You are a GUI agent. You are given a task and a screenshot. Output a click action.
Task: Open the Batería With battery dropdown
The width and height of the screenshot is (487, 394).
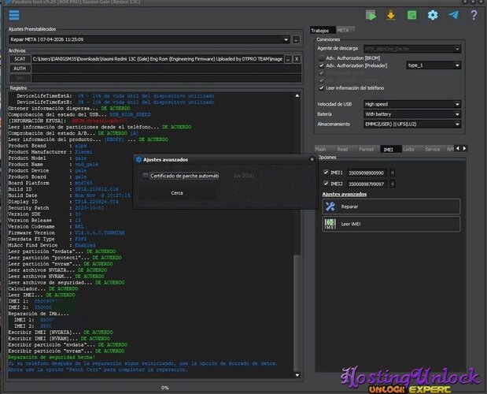[412, 114]
